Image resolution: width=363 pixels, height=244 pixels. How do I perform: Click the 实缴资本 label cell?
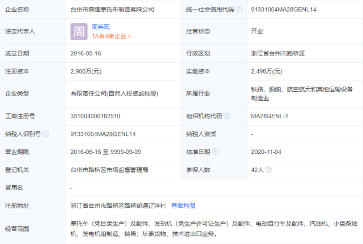pyautogui.click(x=214, y=71)
